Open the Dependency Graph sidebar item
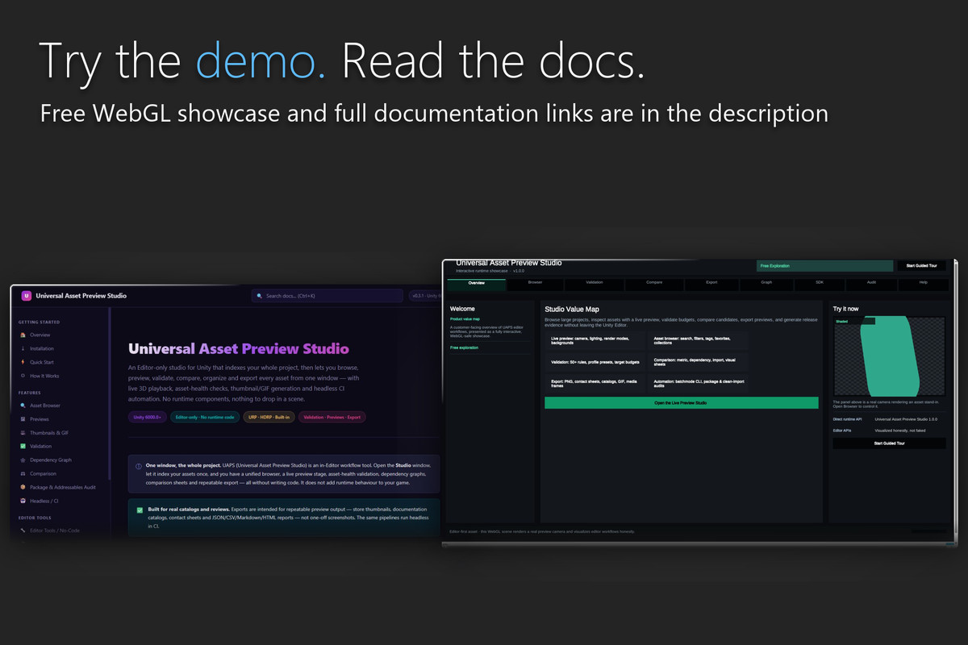Image resolution: width=968 pixels, height=645 pixels. coord(45,460)
